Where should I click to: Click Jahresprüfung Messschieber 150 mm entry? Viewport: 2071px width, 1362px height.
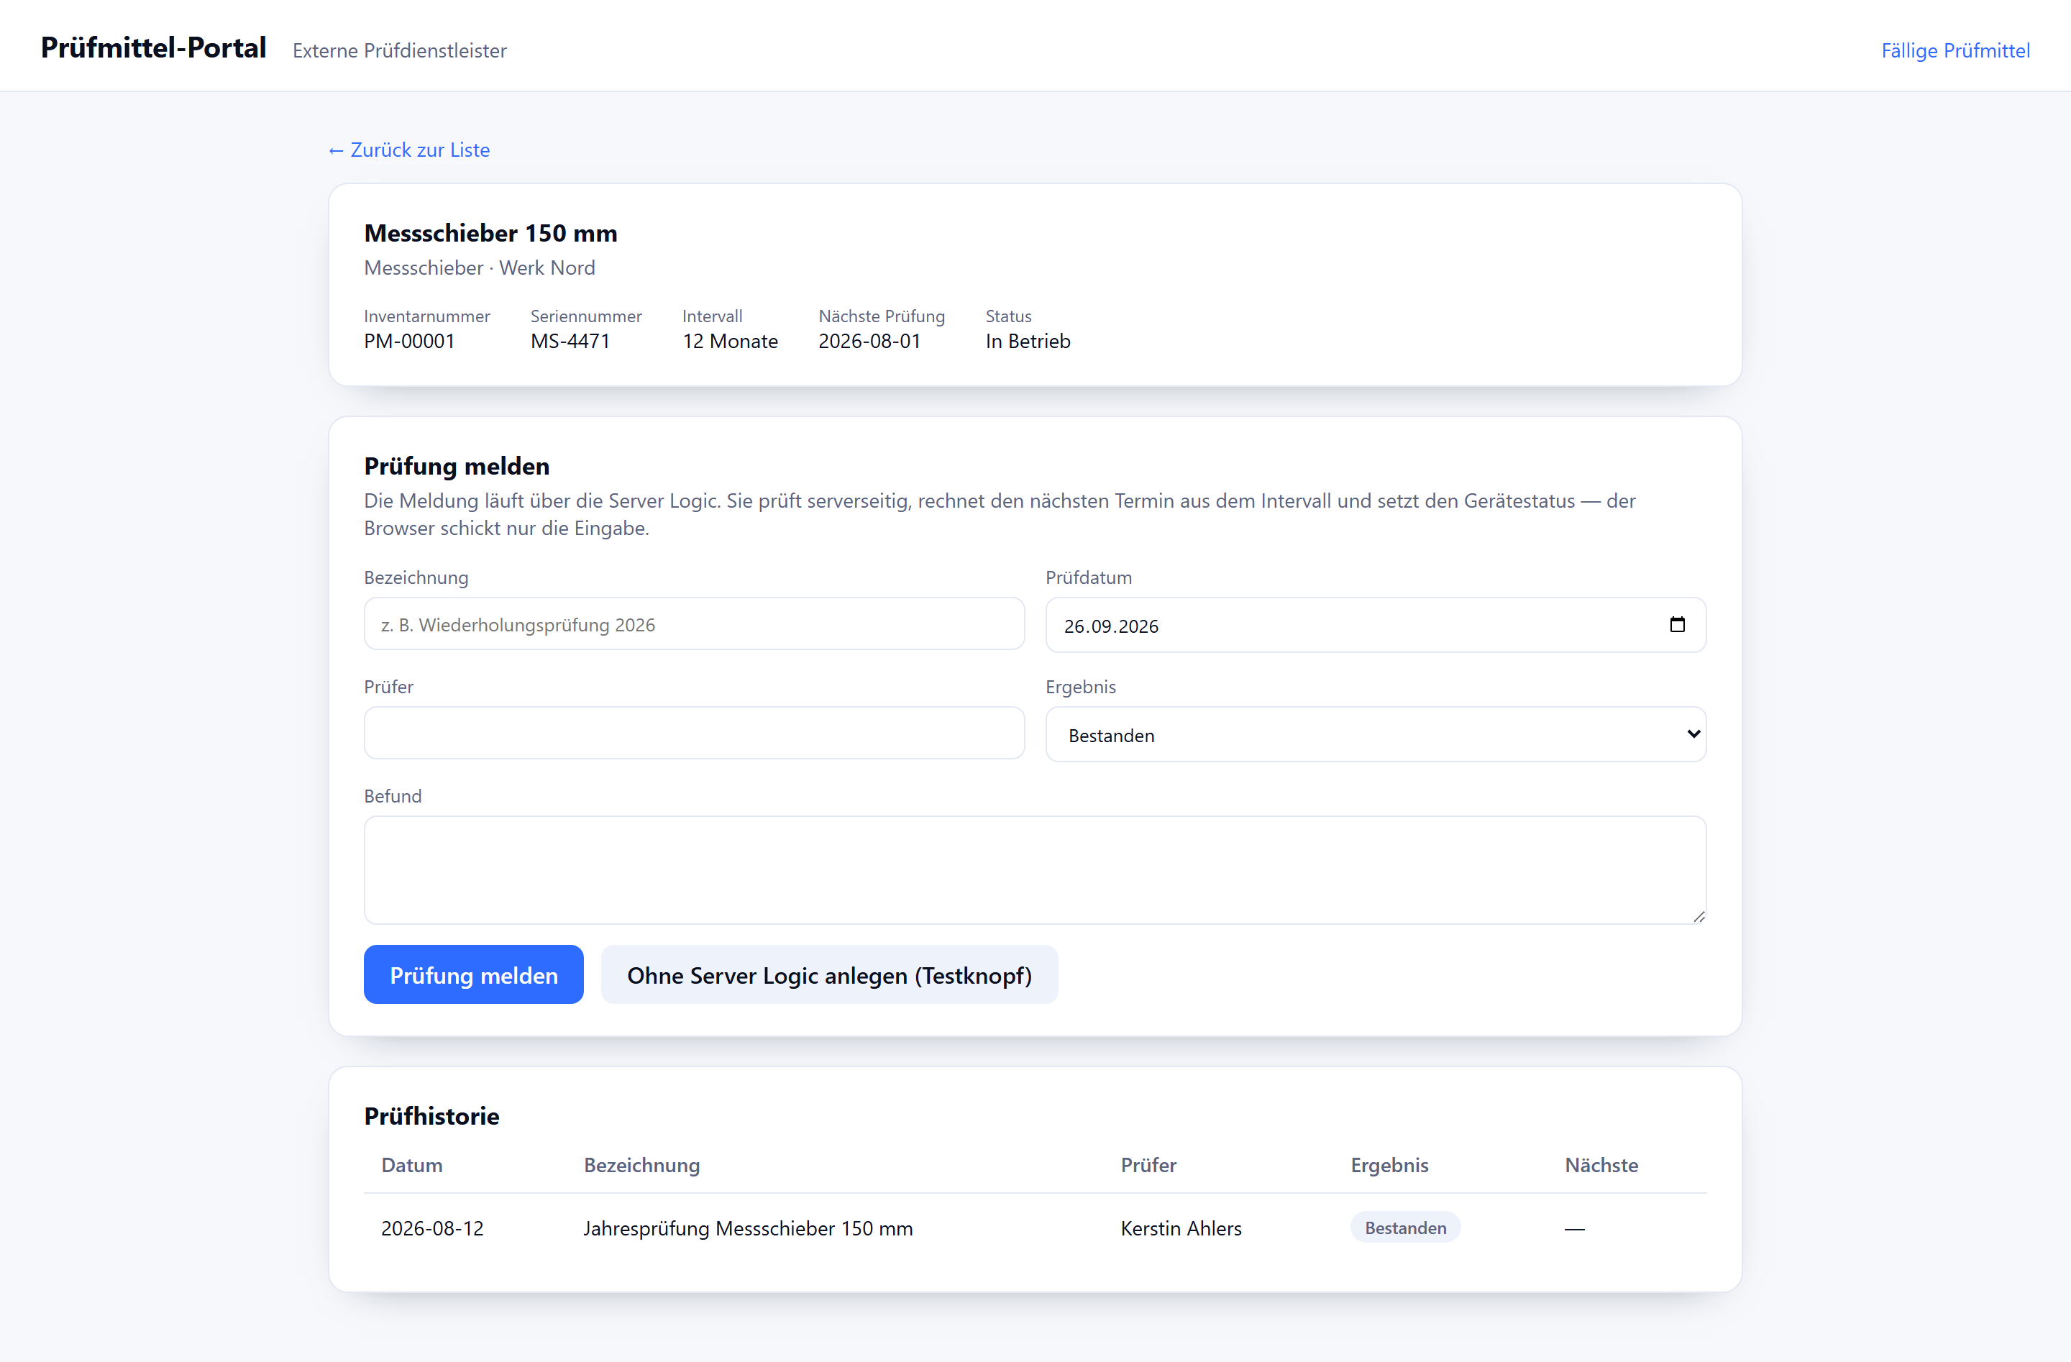pyautogui.click(x=747, y=1228)
